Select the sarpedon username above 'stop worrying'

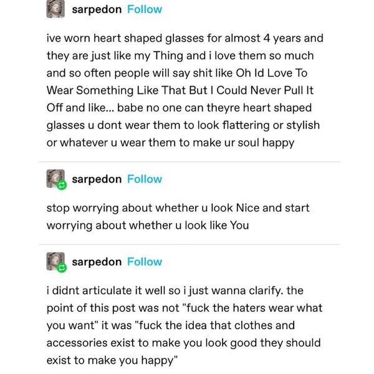[x=97, y=179]
